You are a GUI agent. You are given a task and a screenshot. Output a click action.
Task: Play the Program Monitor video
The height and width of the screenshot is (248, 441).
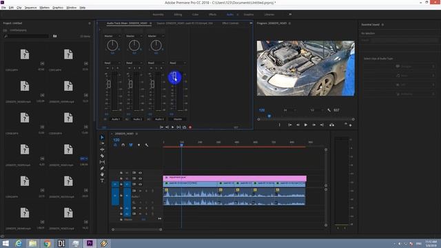(306, 125)
